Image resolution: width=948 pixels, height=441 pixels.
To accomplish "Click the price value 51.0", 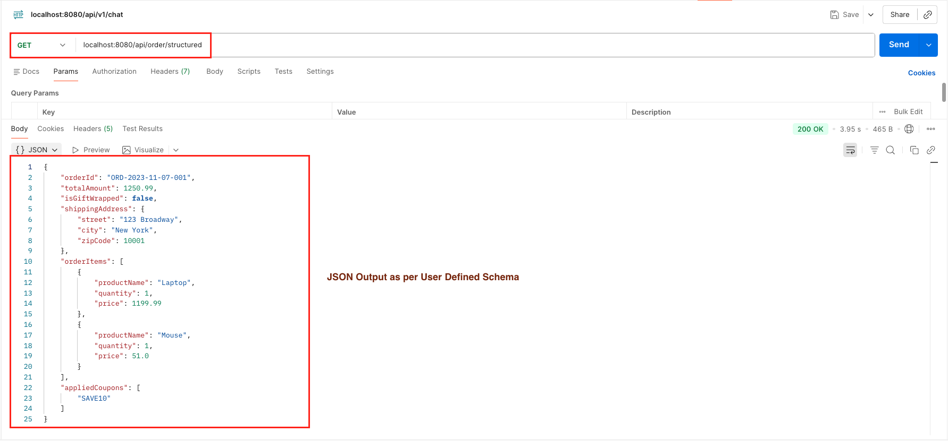I will (x=140, y=356).
